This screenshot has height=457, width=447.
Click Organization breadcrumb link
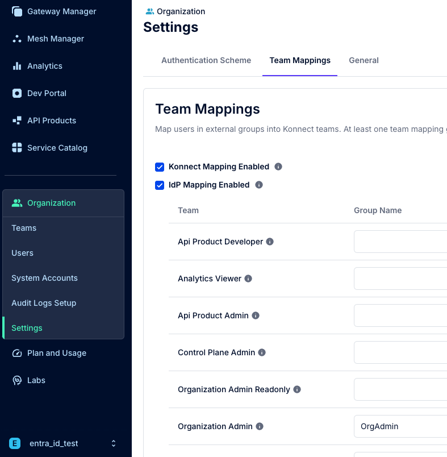[181, 11]
